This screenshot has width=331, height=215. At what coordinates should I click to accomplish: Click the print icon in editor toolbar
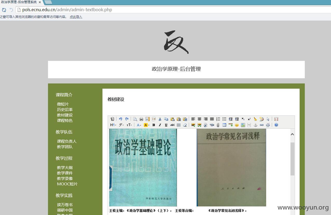coord(141,119)
